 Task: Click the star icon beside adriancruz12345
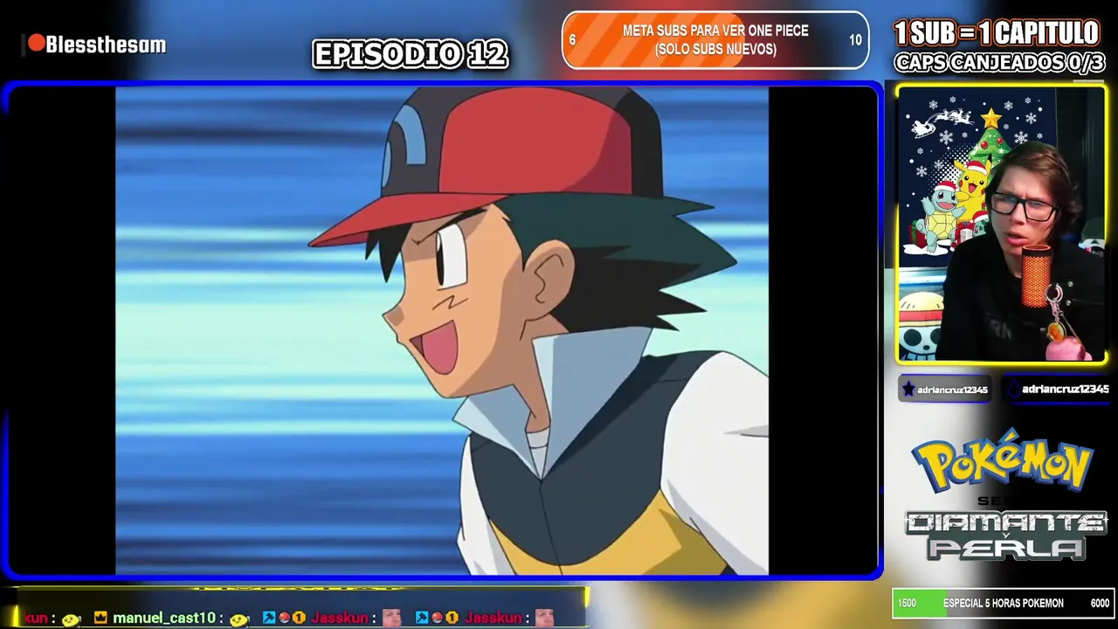908,390
